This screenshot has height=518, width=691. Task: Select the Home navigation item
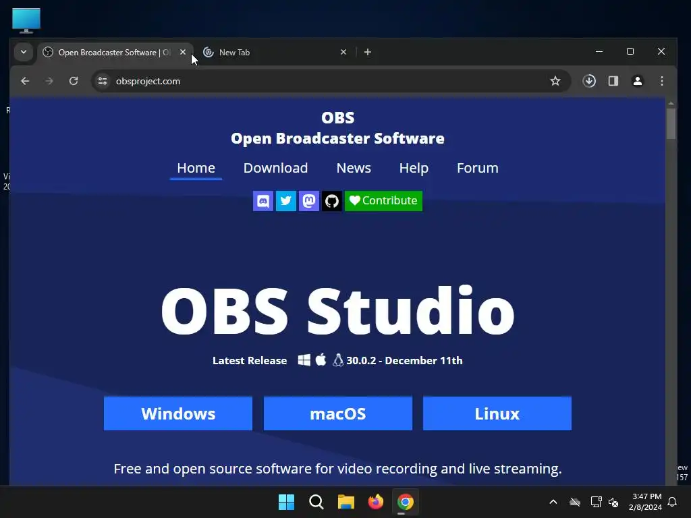(x=196, y=168)
